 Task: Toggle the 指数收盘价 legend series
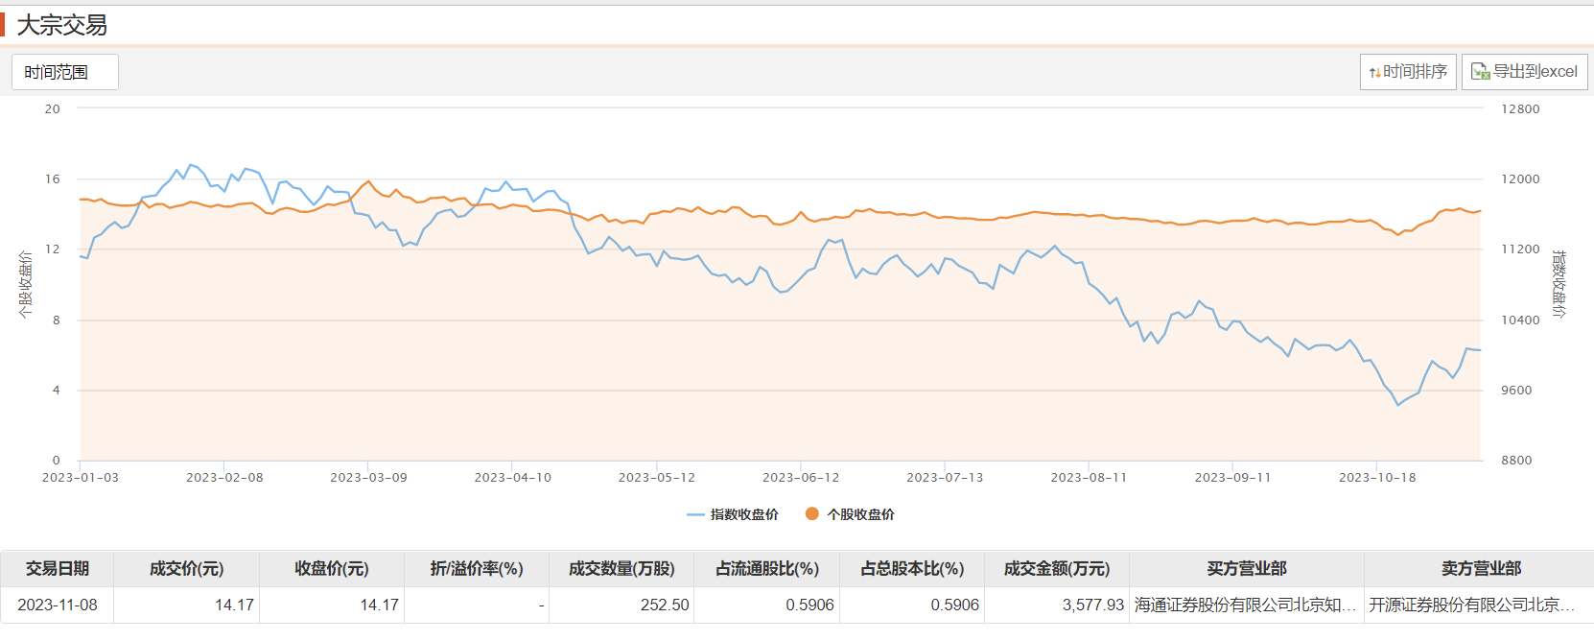734,514
